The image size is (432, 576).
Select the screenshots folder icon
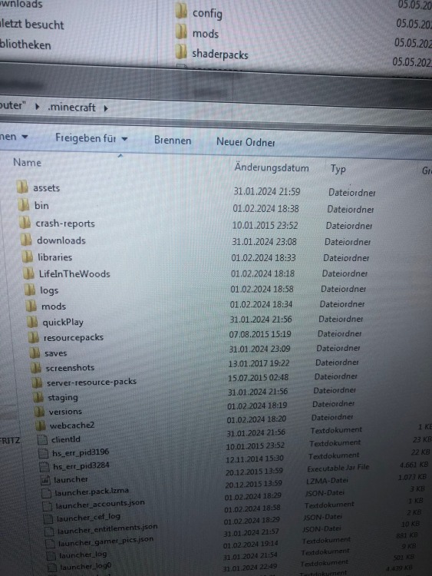point(35,367)
